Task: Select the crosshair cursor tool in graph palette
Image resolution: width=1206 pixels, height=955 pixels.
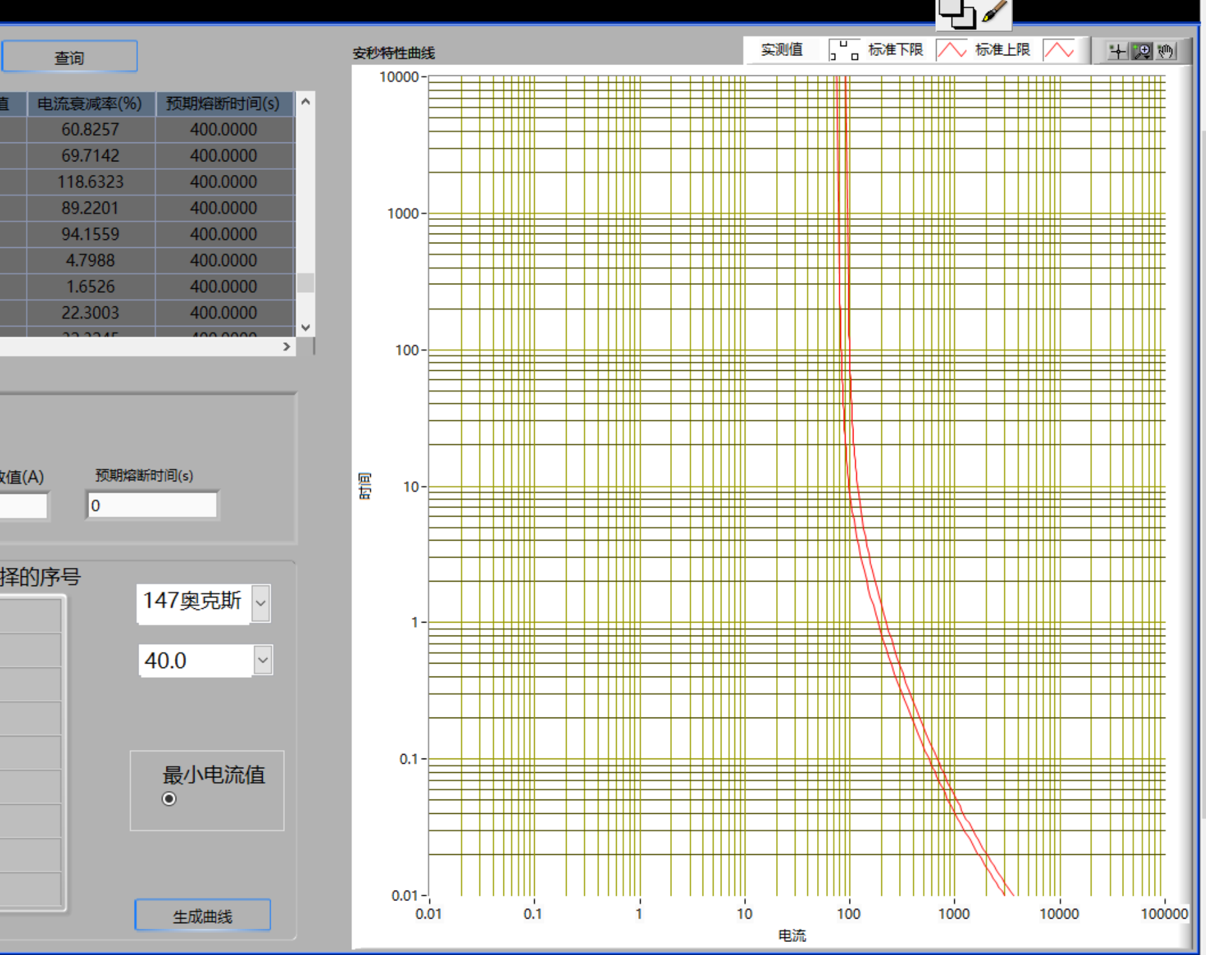Action: click(1118, 51)
